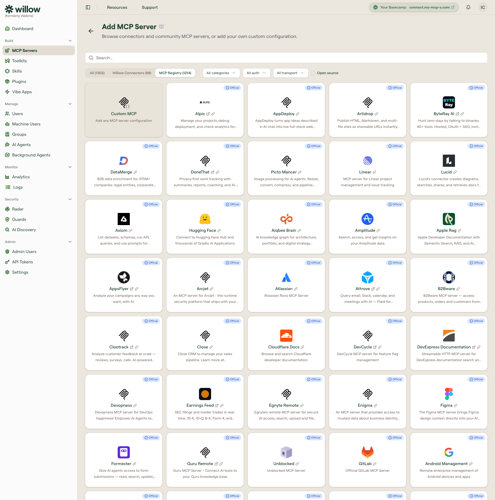495x500 pixels.
Task: Click the Lucid logo icon
Action: tap(449, 161)
